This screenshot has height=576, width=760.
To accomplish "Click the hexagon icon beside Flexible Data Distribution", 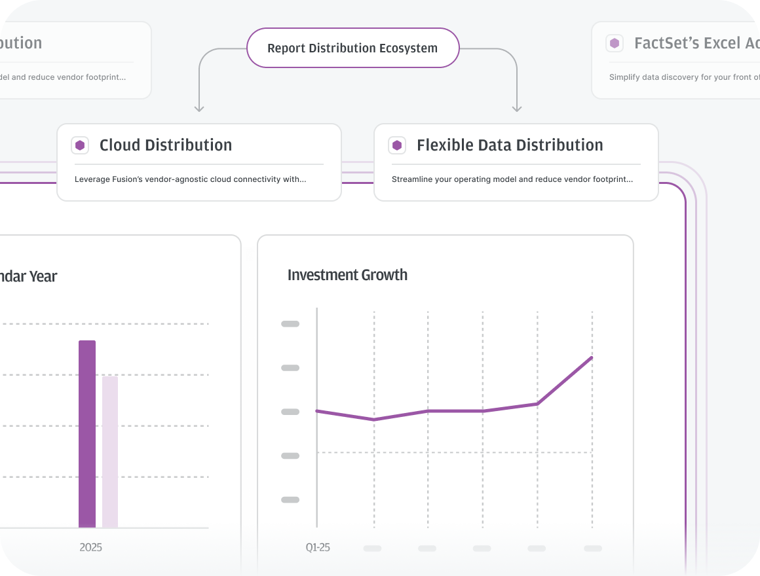I will [397, 145].
